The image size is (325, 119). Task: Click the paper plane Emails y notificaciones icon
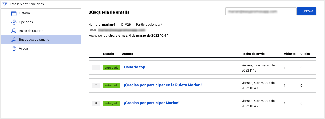pos(5,4)
